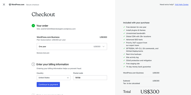Click the 14-day money back guarantee text

tap(138, 67)
